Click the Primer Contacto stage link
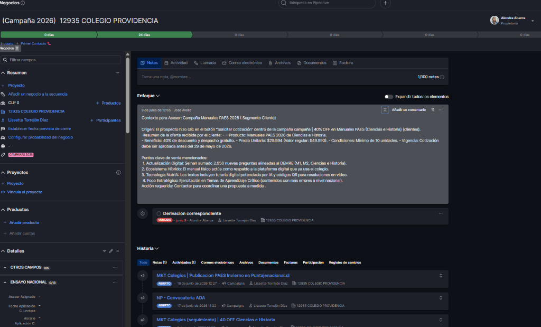 [x=33, y=43]
